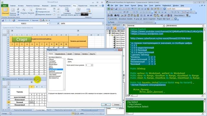The height and width of the screenshot is (116, 207).
Task: Open the Name Box dropdown arrow
Action: tap(48, 24)
